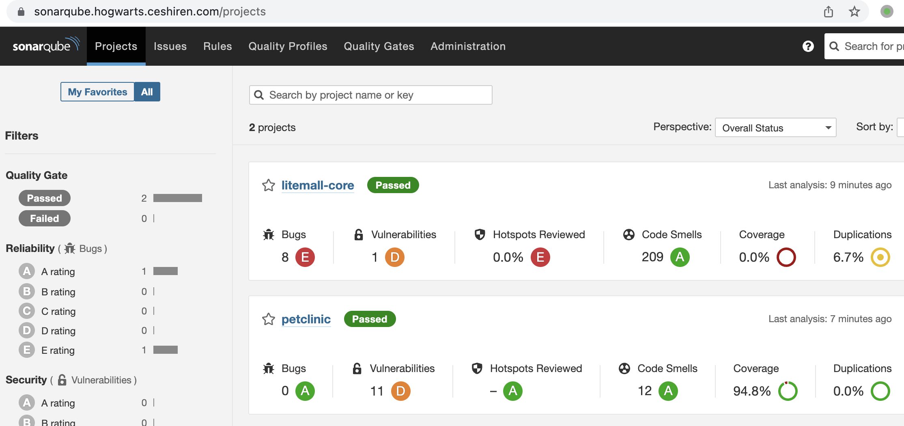
Task: Click the SonarQube logo
Action: (46, 45)
